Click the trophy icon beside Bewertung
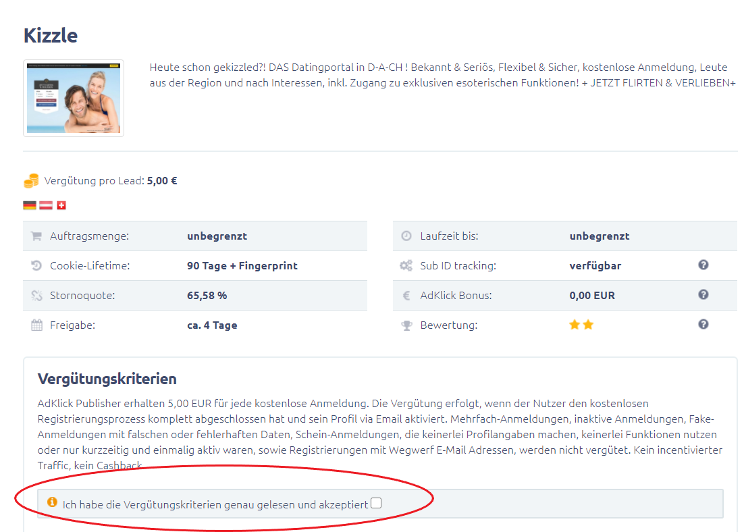This screenshot has height=532, width=744. click(406, 325)
